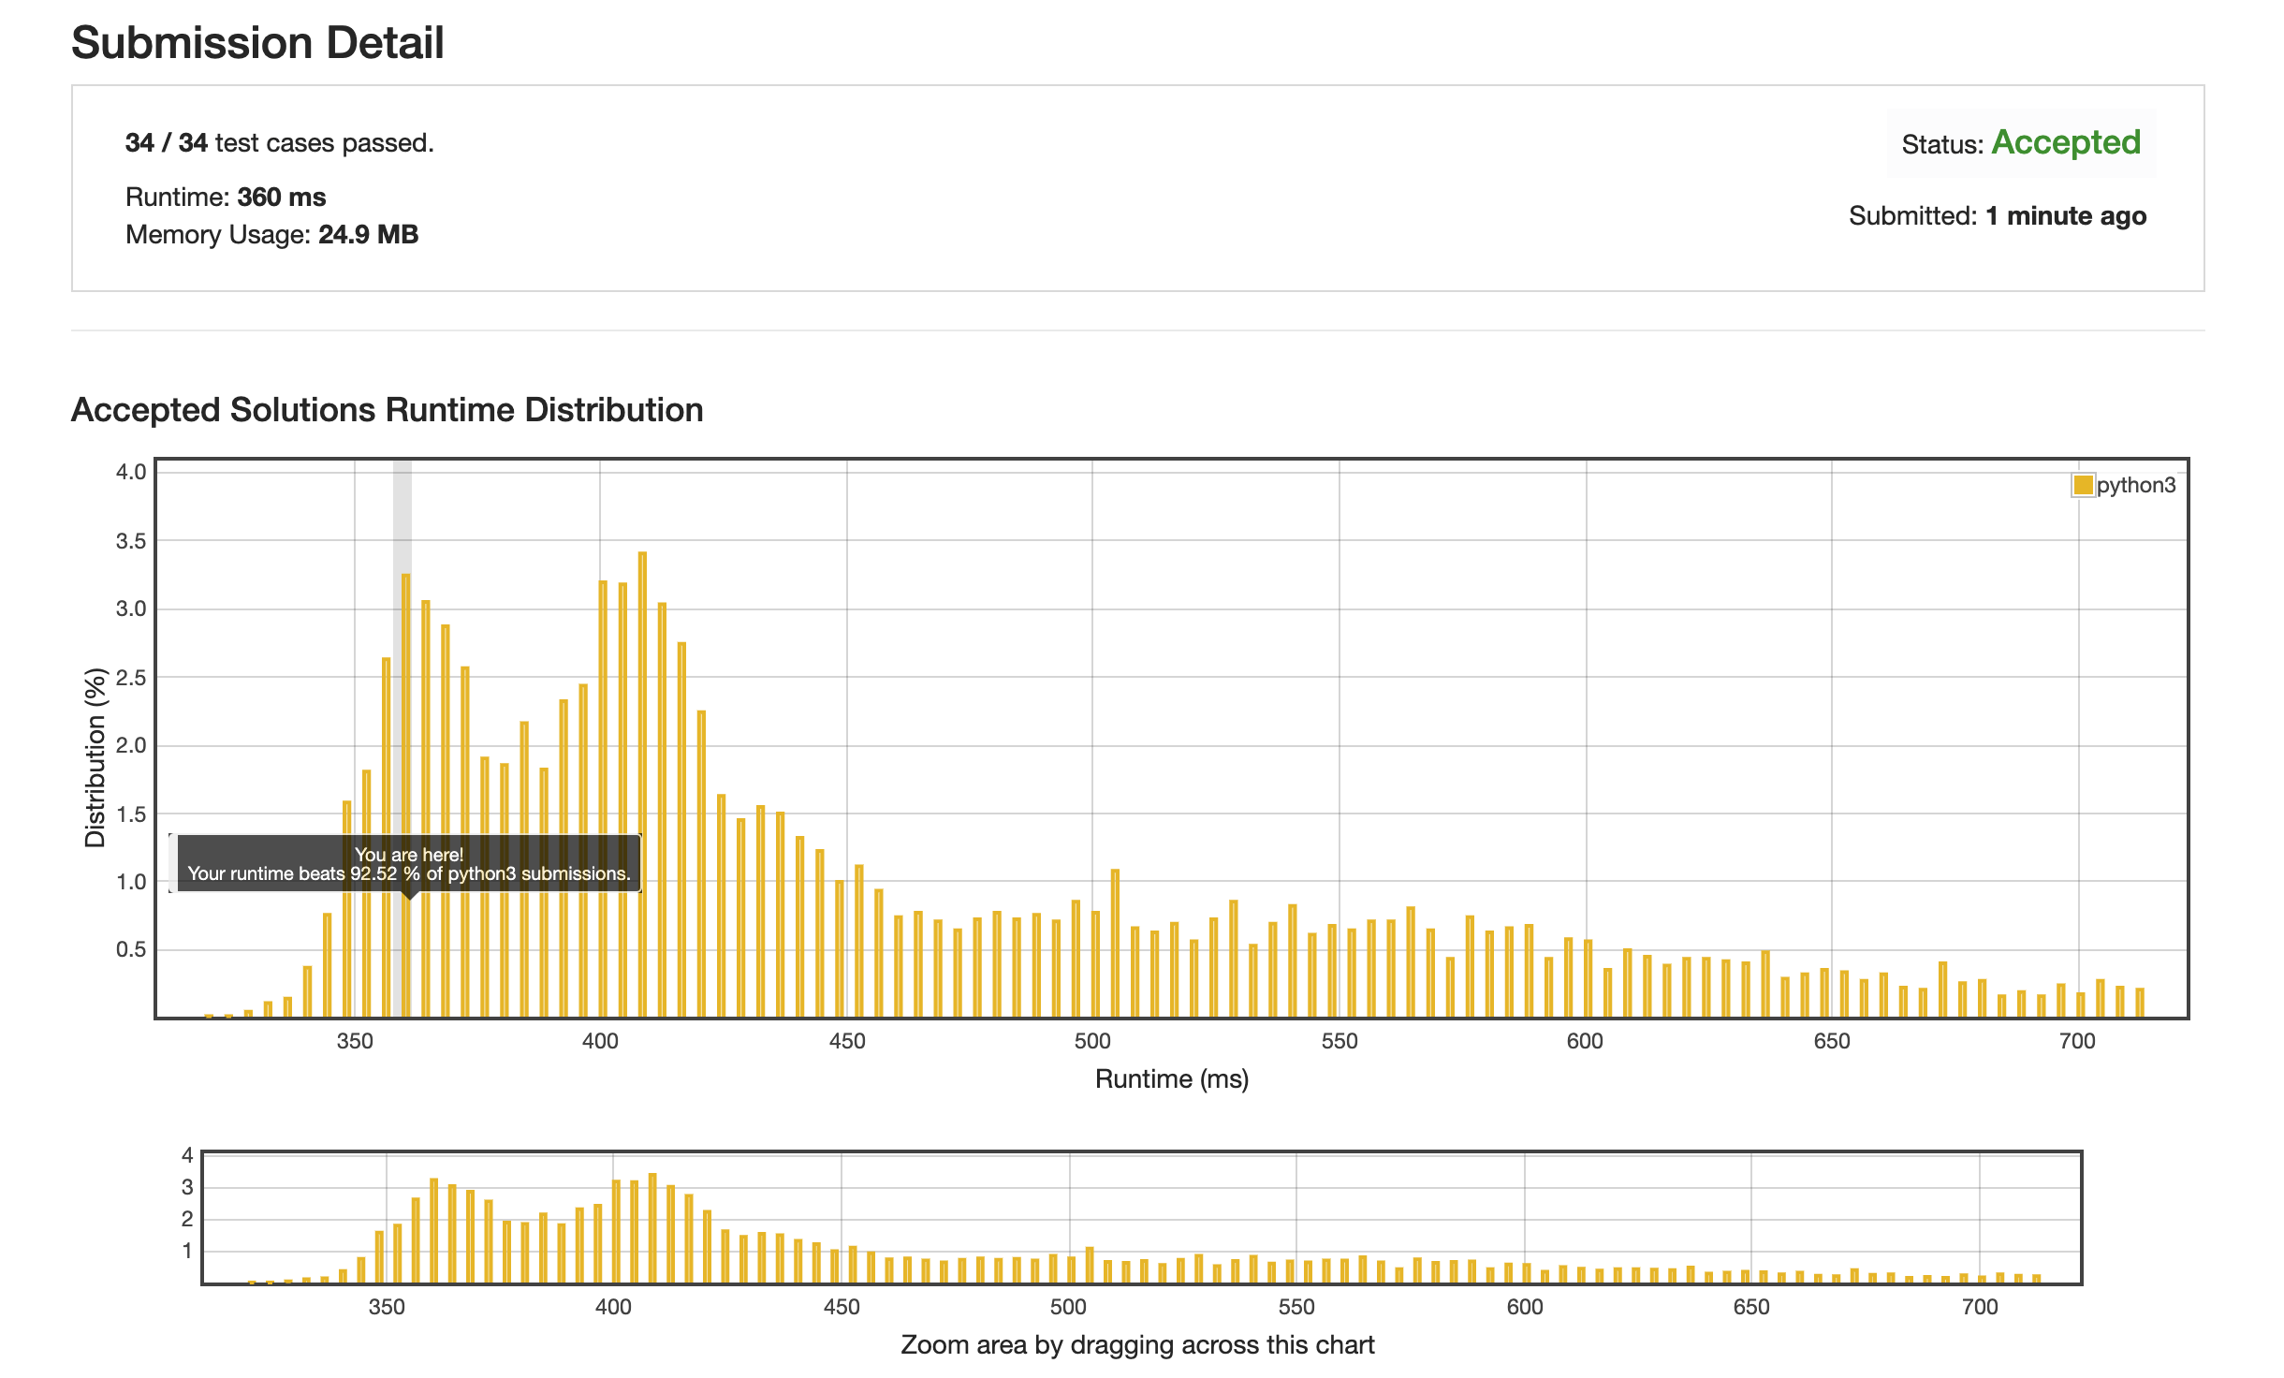
Task: Click the green Accepted status text
Action: click(2066, 142)
